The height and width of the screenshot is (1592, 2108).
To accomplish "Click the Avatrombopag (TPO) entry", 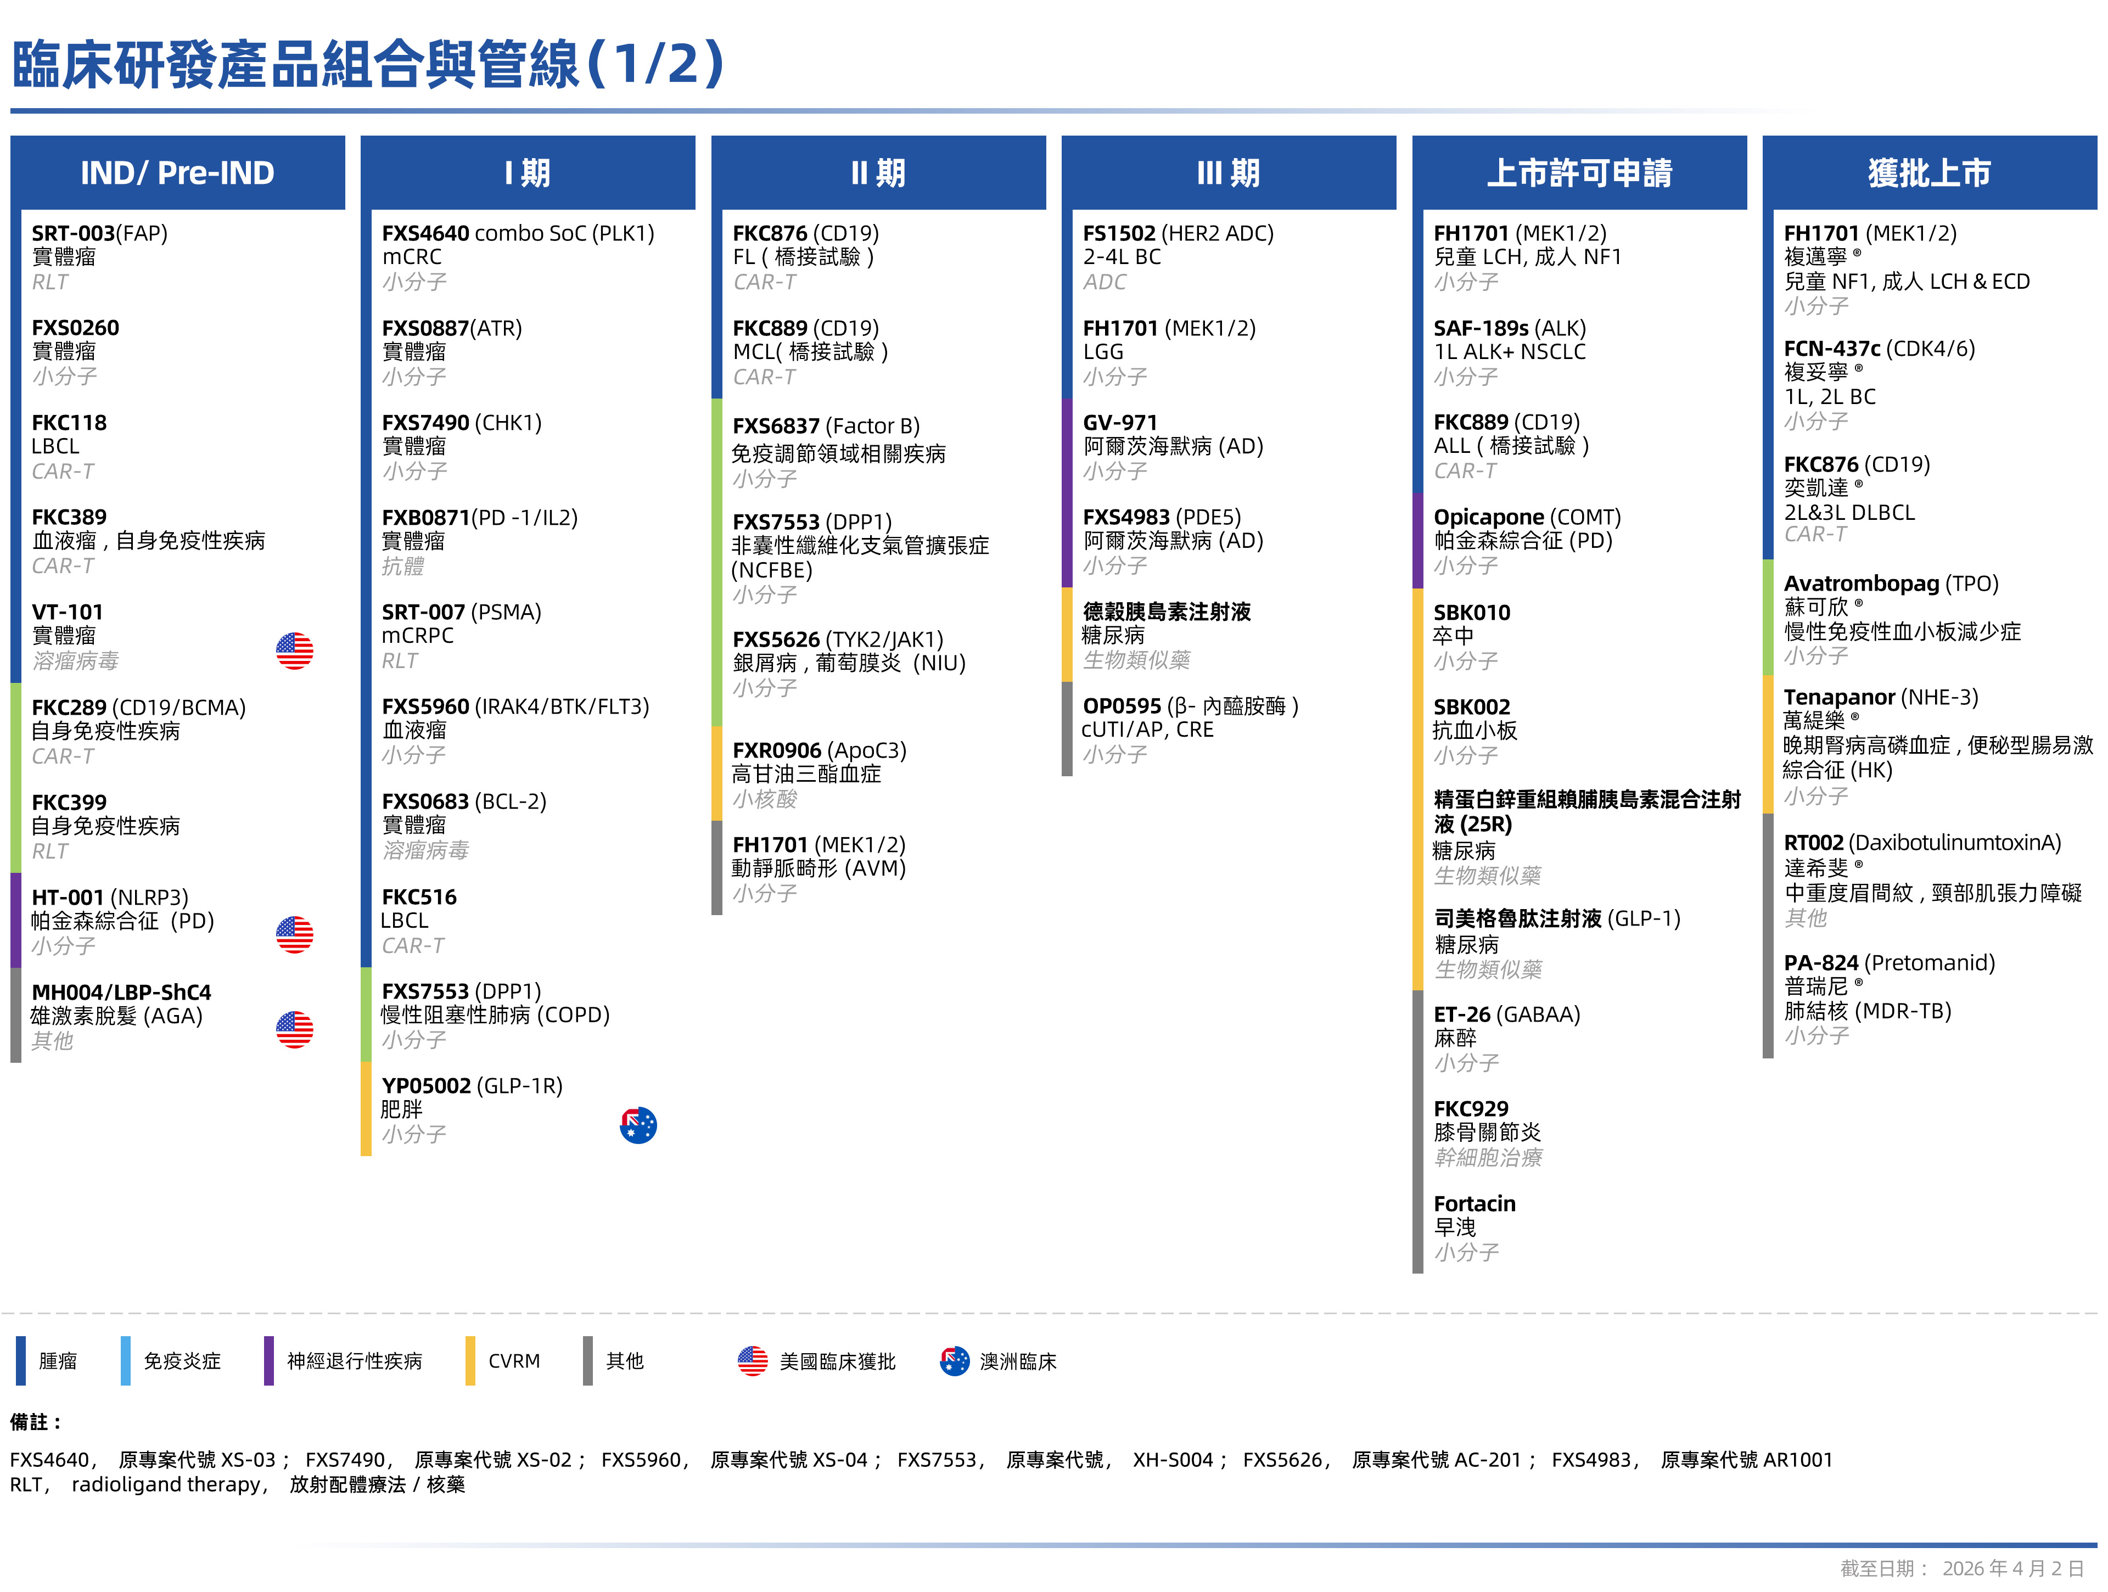I will [x=1891, y=583].
